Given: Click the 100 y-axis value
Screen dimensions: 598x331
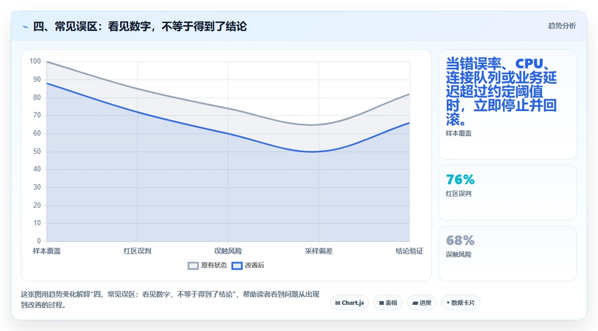Looking at the screenshot, I should [35, 61].
